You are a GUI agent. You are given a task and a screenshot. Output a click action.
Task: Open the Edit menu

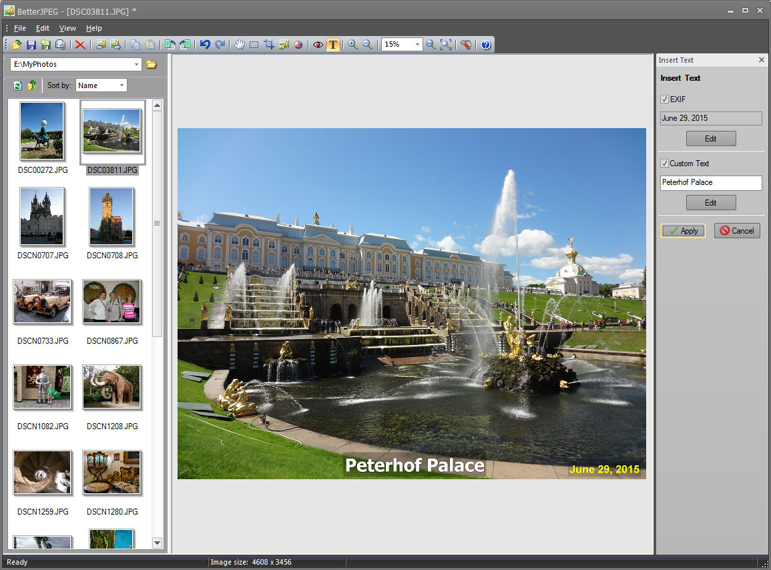42,28
